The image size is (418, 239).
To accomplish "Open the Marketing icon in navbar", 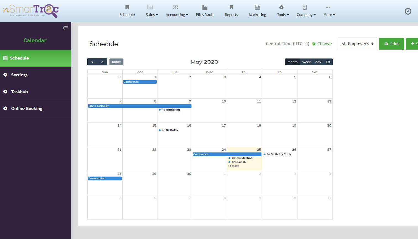I will click(x=257, y=7).
